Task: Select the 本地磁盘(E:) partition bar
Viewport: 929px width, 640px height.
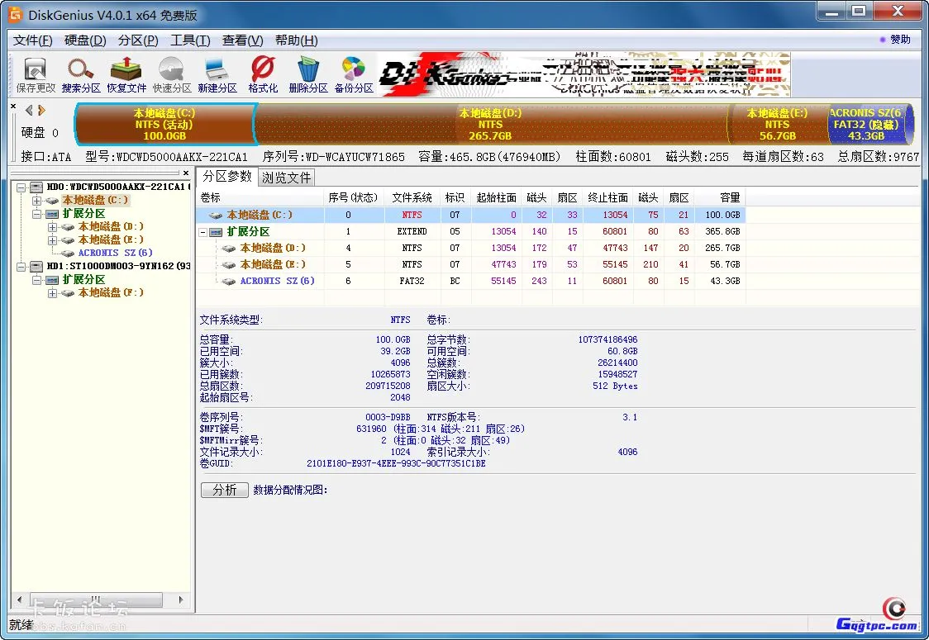Action: coord(778,122)
